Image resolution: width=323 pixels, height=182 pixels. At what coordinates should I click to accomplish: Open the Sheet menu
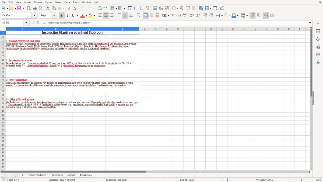tap(58, 2)
